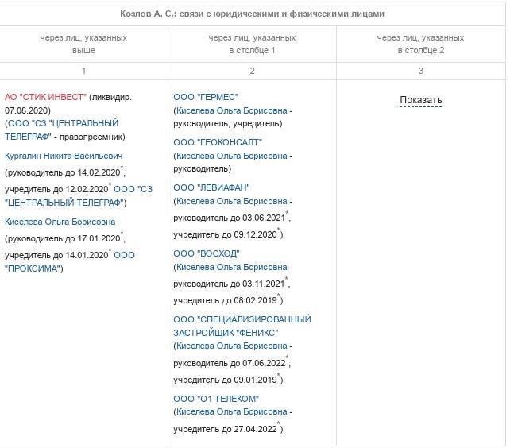This screenshot has height=448, width=514.
Task: Open СПЕЦИАЛИЗИРОВАННЫЙ ЗАСТРОЙЩИК "ФЕНИКС" company link
Action: point(242,326)
